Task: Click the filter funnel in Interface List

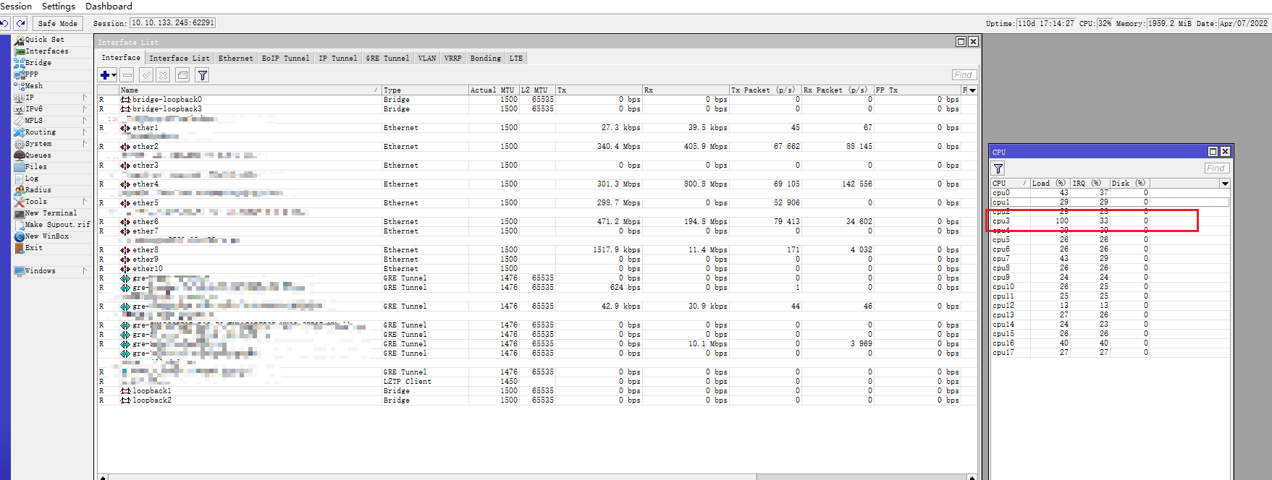Action: [203, 75]
